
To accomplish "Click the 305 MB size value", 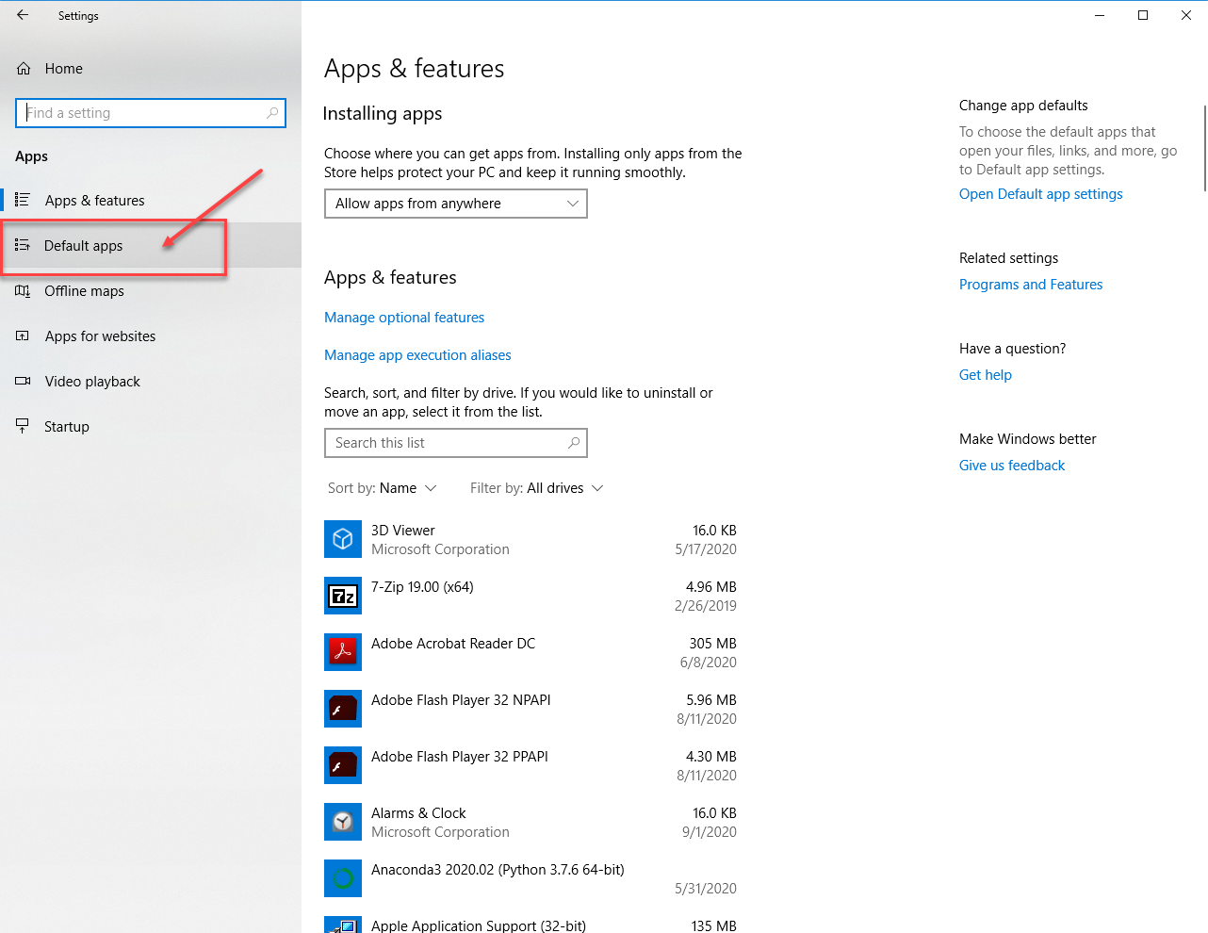I will click(x=713, y=644).
